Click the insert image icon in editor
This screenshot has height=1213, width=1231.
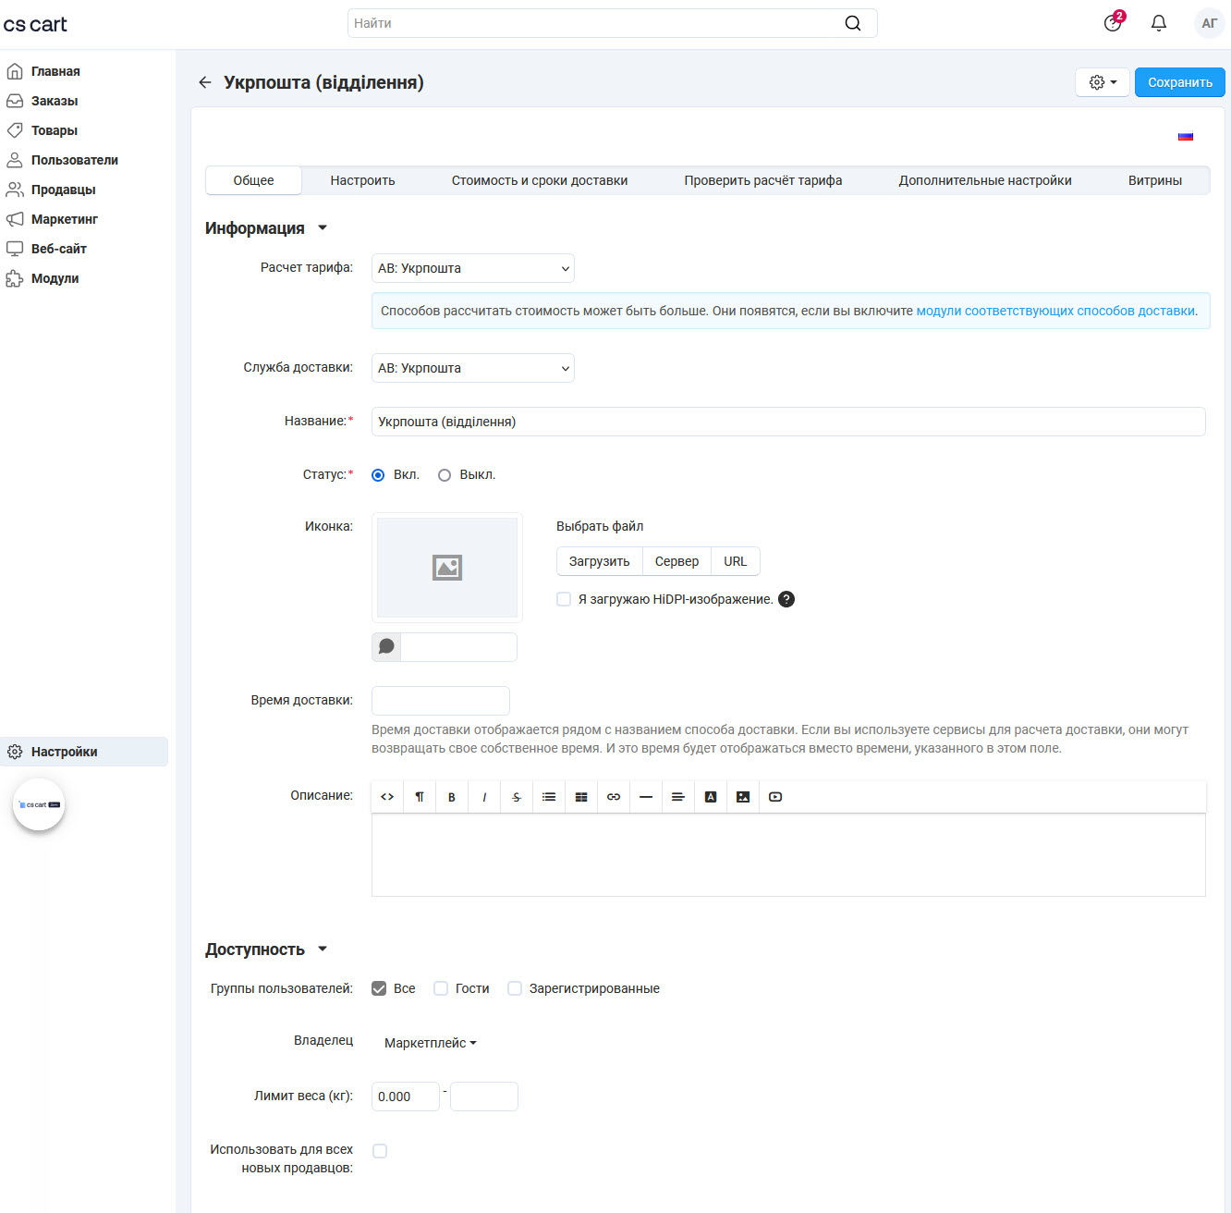pyautogui.click(x=743, y=797)
